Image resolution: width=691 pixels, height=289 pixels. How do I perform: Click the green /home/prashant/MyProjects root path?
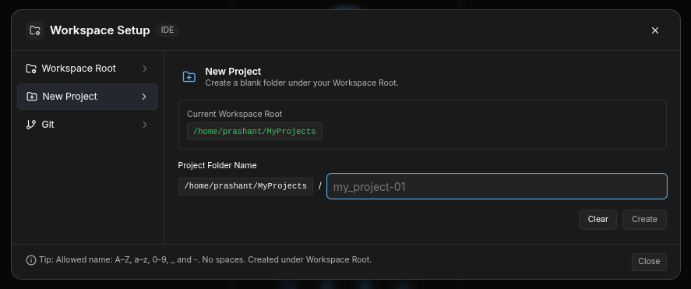pyautogui.click(x=255, y=132)
